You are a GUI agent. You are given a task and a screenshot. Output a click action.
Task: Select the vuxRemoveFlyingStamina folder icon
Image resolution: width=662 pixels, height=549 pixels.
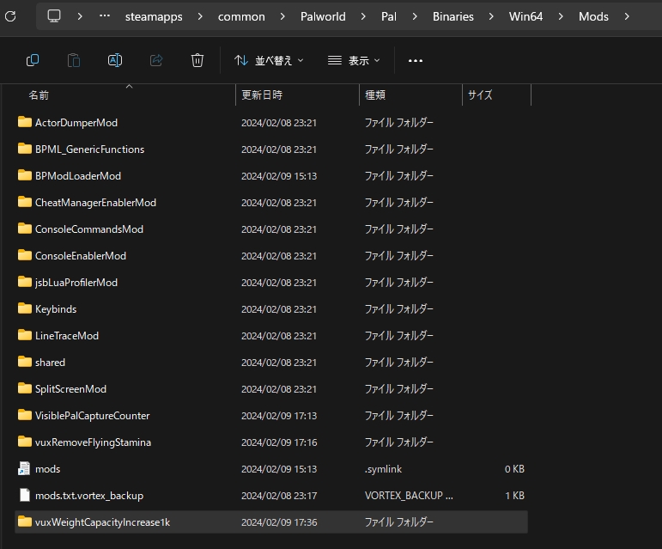(x=25, y=442)
